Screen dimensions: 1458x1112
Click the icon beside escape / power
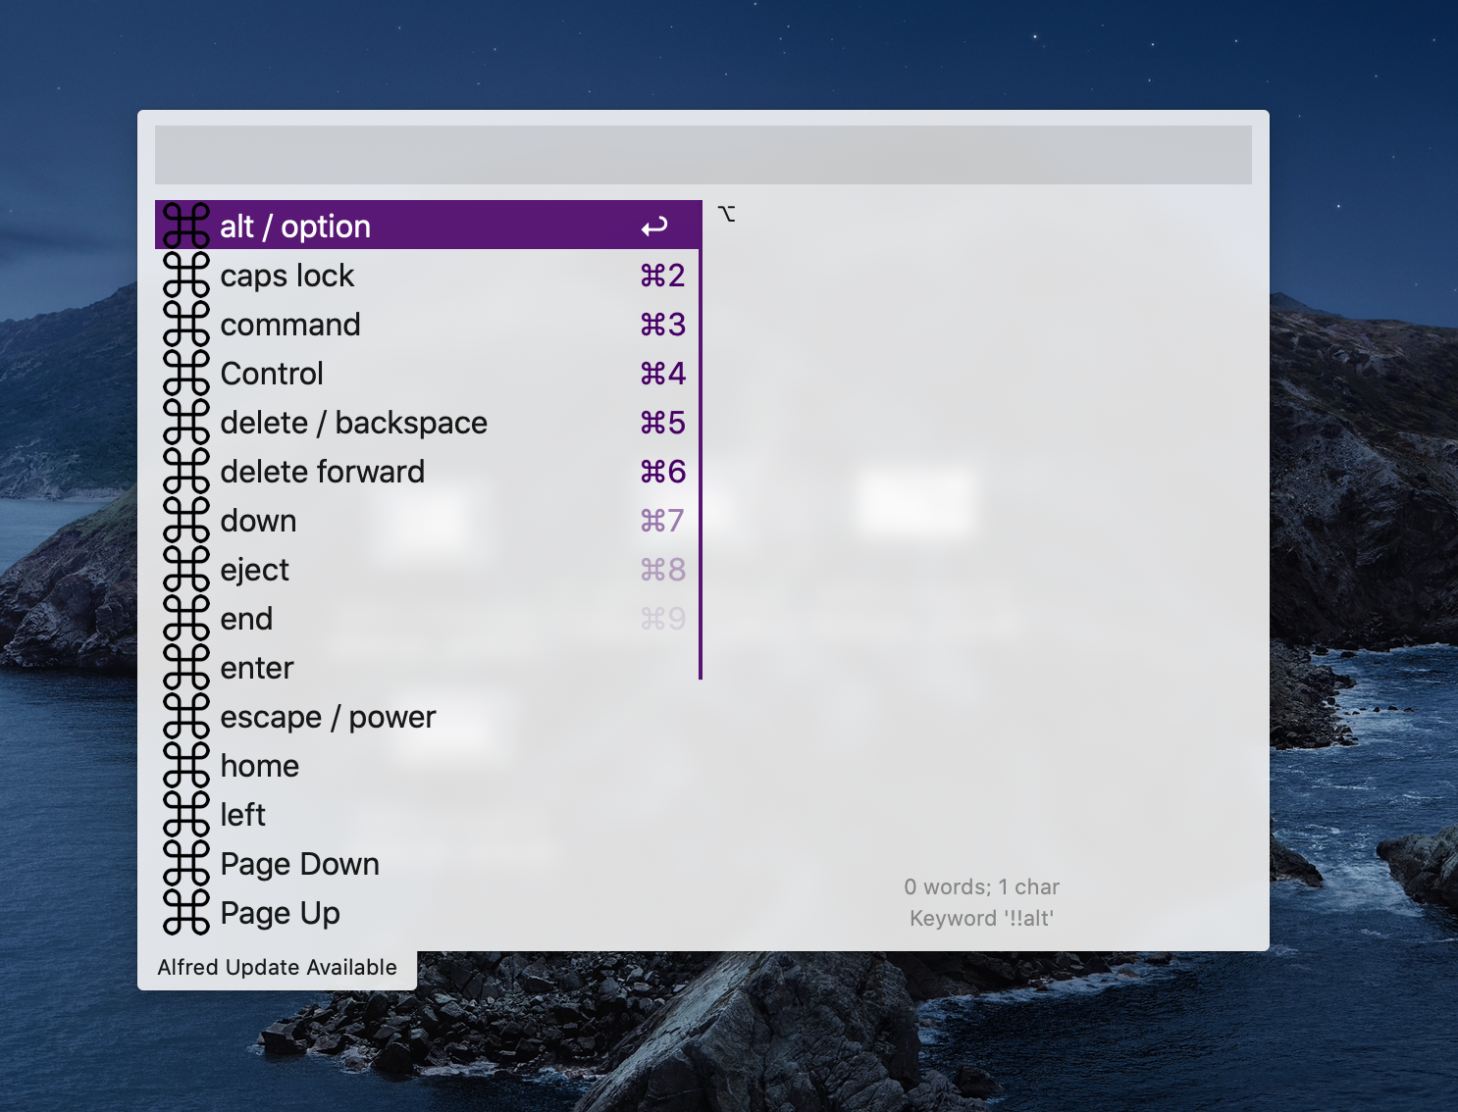tap(186, 716)
